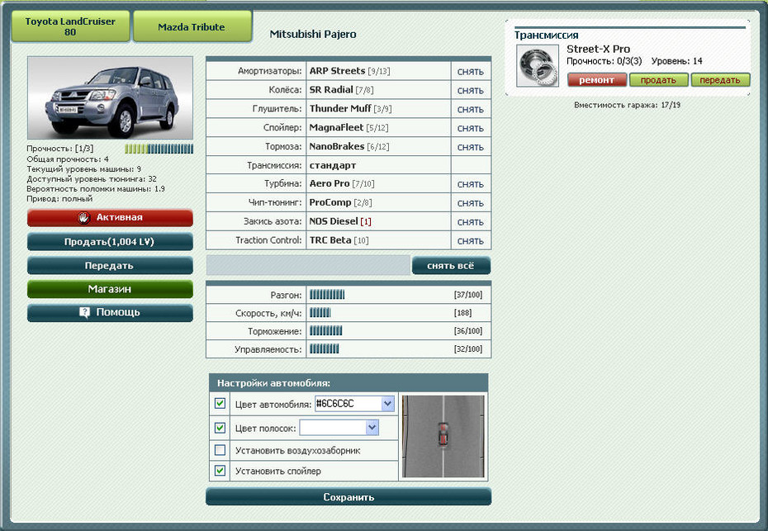Click the Вместимость гаража: 17/19 text
Viewport: 768px width, 531px height.
coord(628,105)
